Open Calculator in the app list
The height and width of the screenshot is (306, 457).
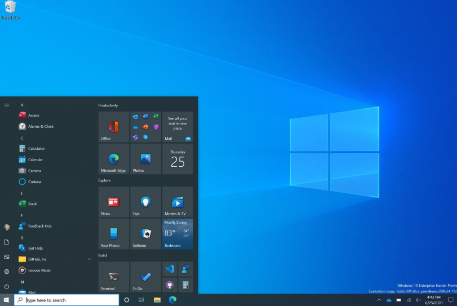click(x=55, y=149)
